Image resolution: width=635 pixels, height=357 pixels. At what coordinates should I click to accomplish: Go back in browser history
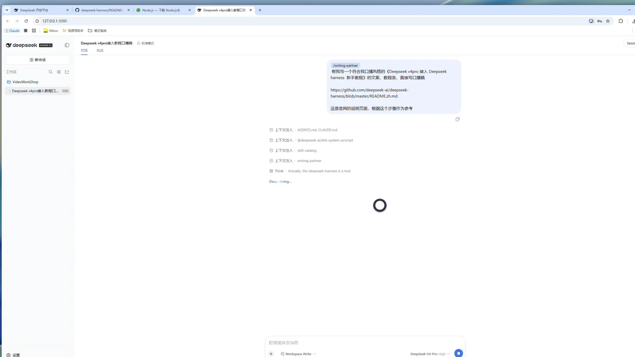[8, 21]
